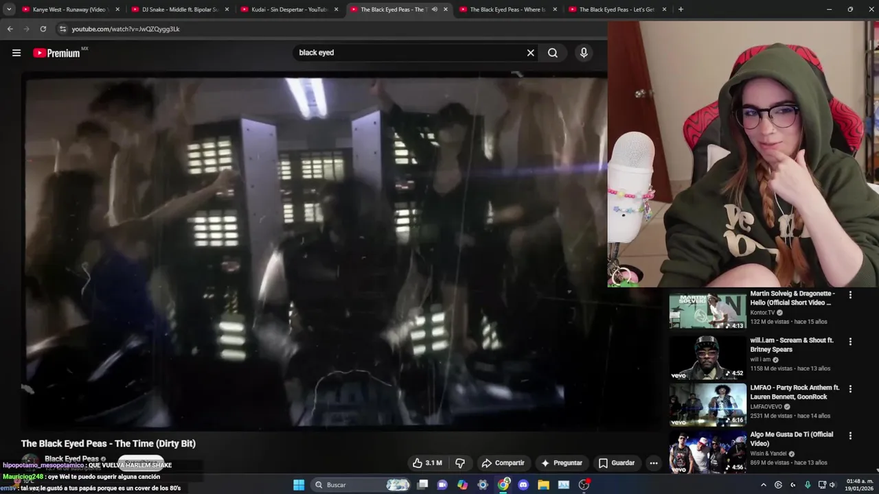
Task: Show hidden system tray icons
Action: 764,485
